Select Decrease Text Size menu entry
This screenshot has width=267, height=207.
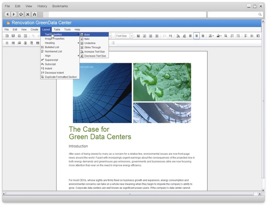(x=94, y=56)
